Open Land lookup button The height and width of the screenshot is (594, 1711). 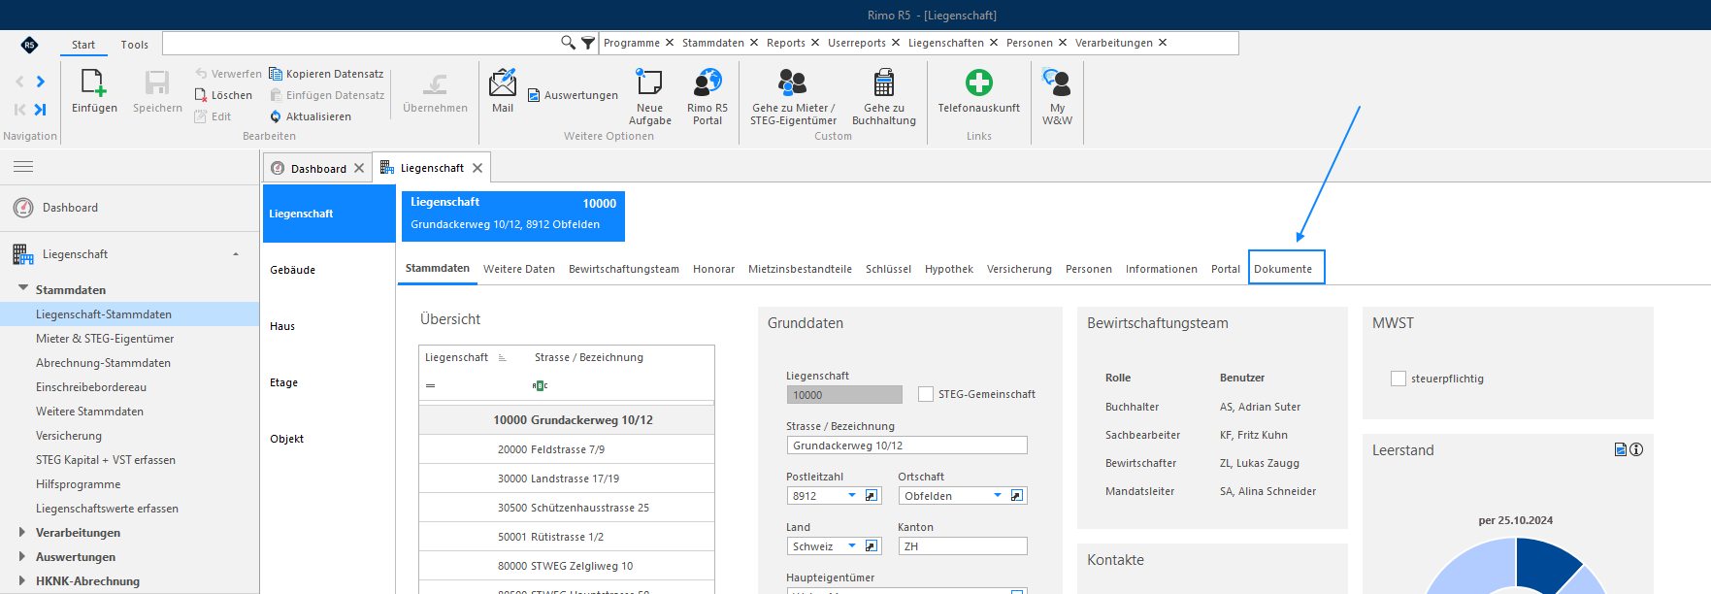click(x=872, y=546)
